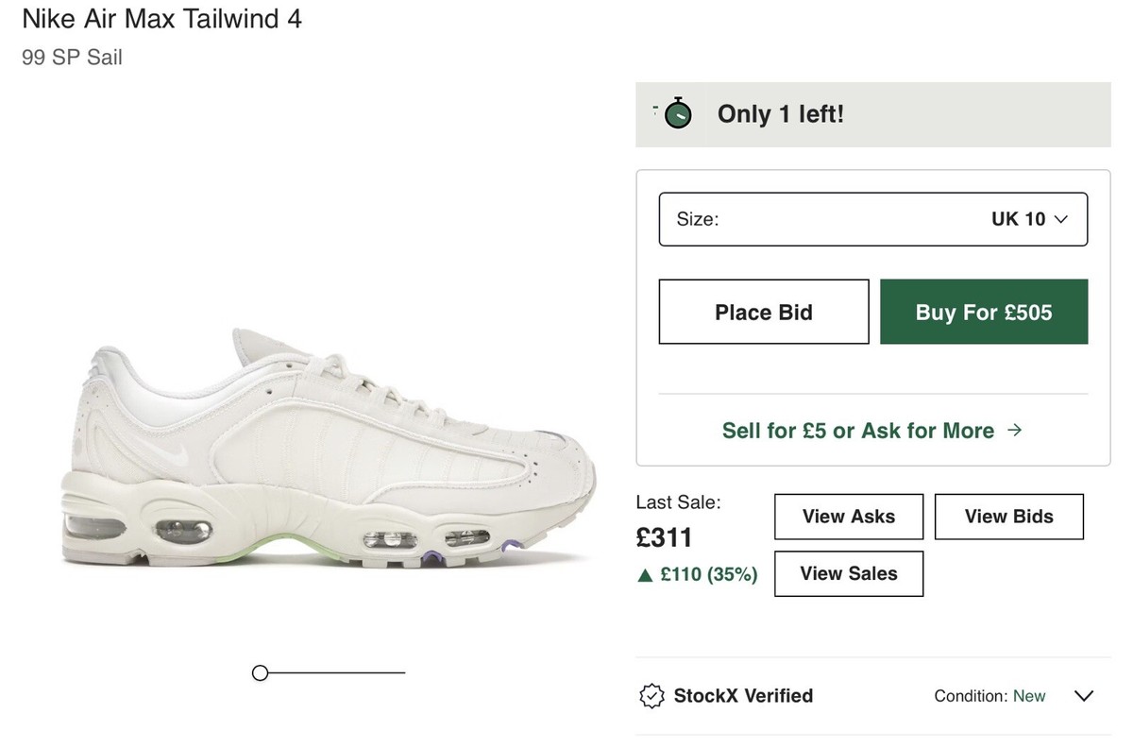Open Sell for £5 or Ask for More
The image size is (1133, 747).
pyautogui.click(x=858, y=431)
